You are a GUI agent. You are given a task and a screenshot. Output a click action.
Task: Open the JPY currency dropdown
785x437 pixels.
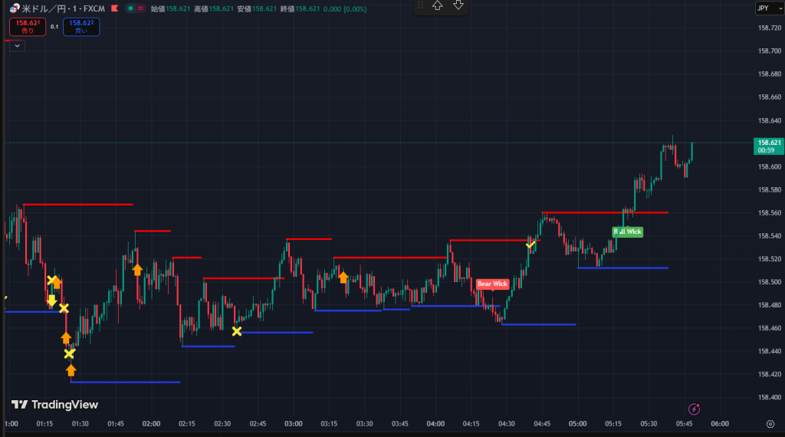click(x=763, y=8)
